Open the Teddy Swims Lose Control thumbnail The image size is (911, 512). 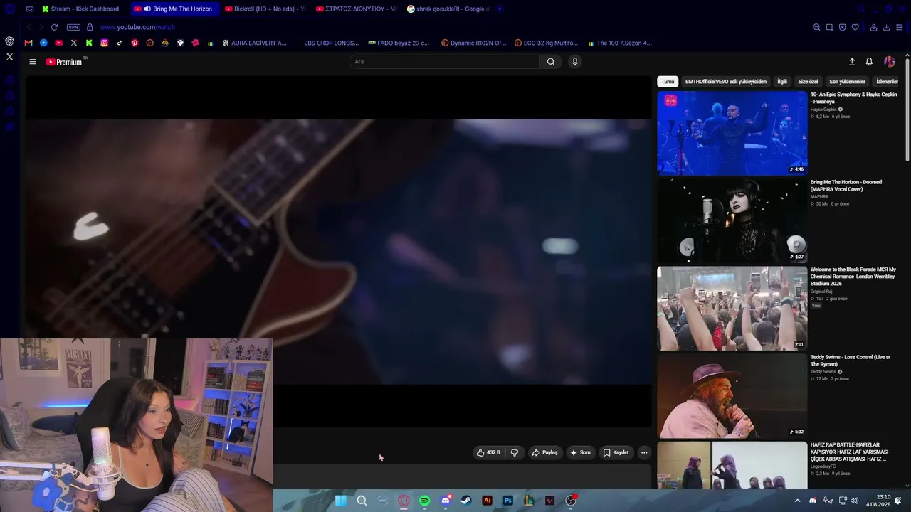click(x=732, y=395)
